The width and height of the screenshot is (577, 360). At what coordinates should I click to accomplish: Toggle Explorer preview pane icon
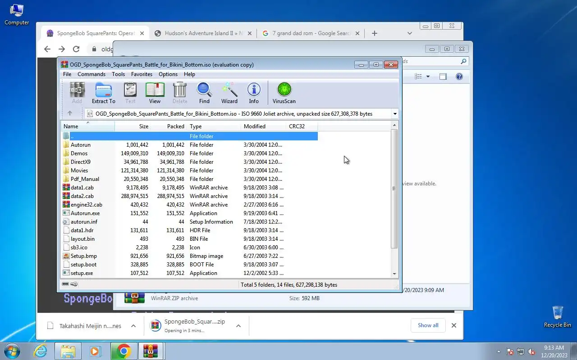pyautogui.click(x=443, y=76)
